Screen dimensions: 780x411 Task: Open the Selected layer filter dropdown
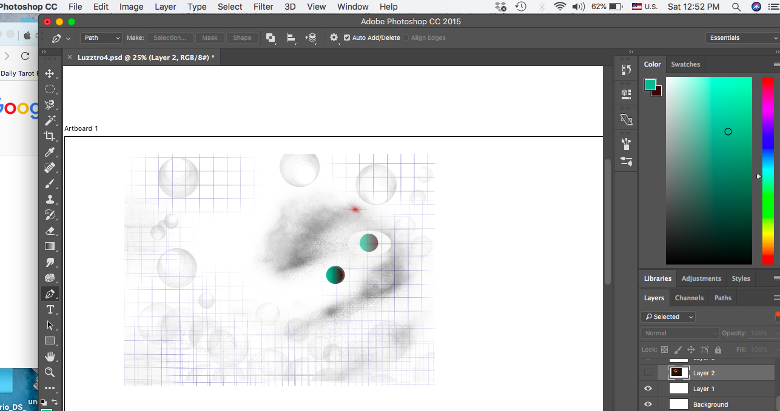(668, 317)
